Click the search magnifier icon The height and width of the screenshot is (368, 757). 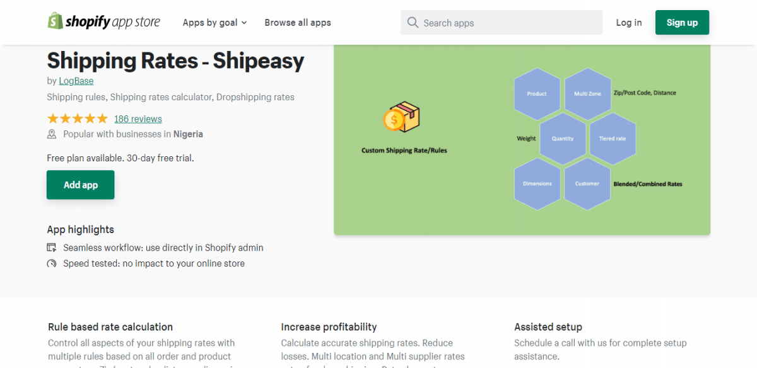pyautogui.click(x=413, y=23)
